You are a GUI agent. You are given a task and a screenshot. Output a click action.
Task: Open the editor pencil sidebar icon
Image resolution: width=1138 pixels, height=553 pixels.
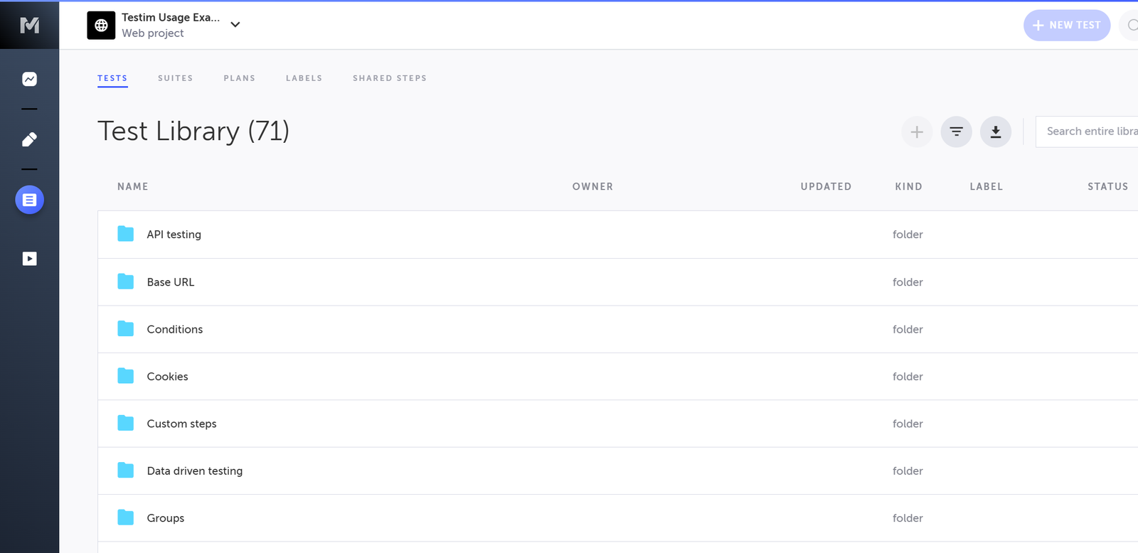(29, 139)
